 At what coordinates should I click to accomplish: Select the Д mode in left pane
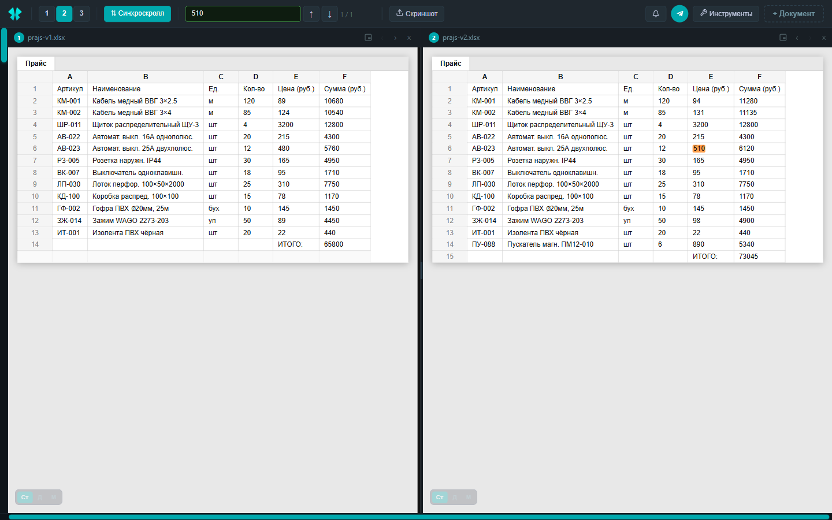pos(40,497)
